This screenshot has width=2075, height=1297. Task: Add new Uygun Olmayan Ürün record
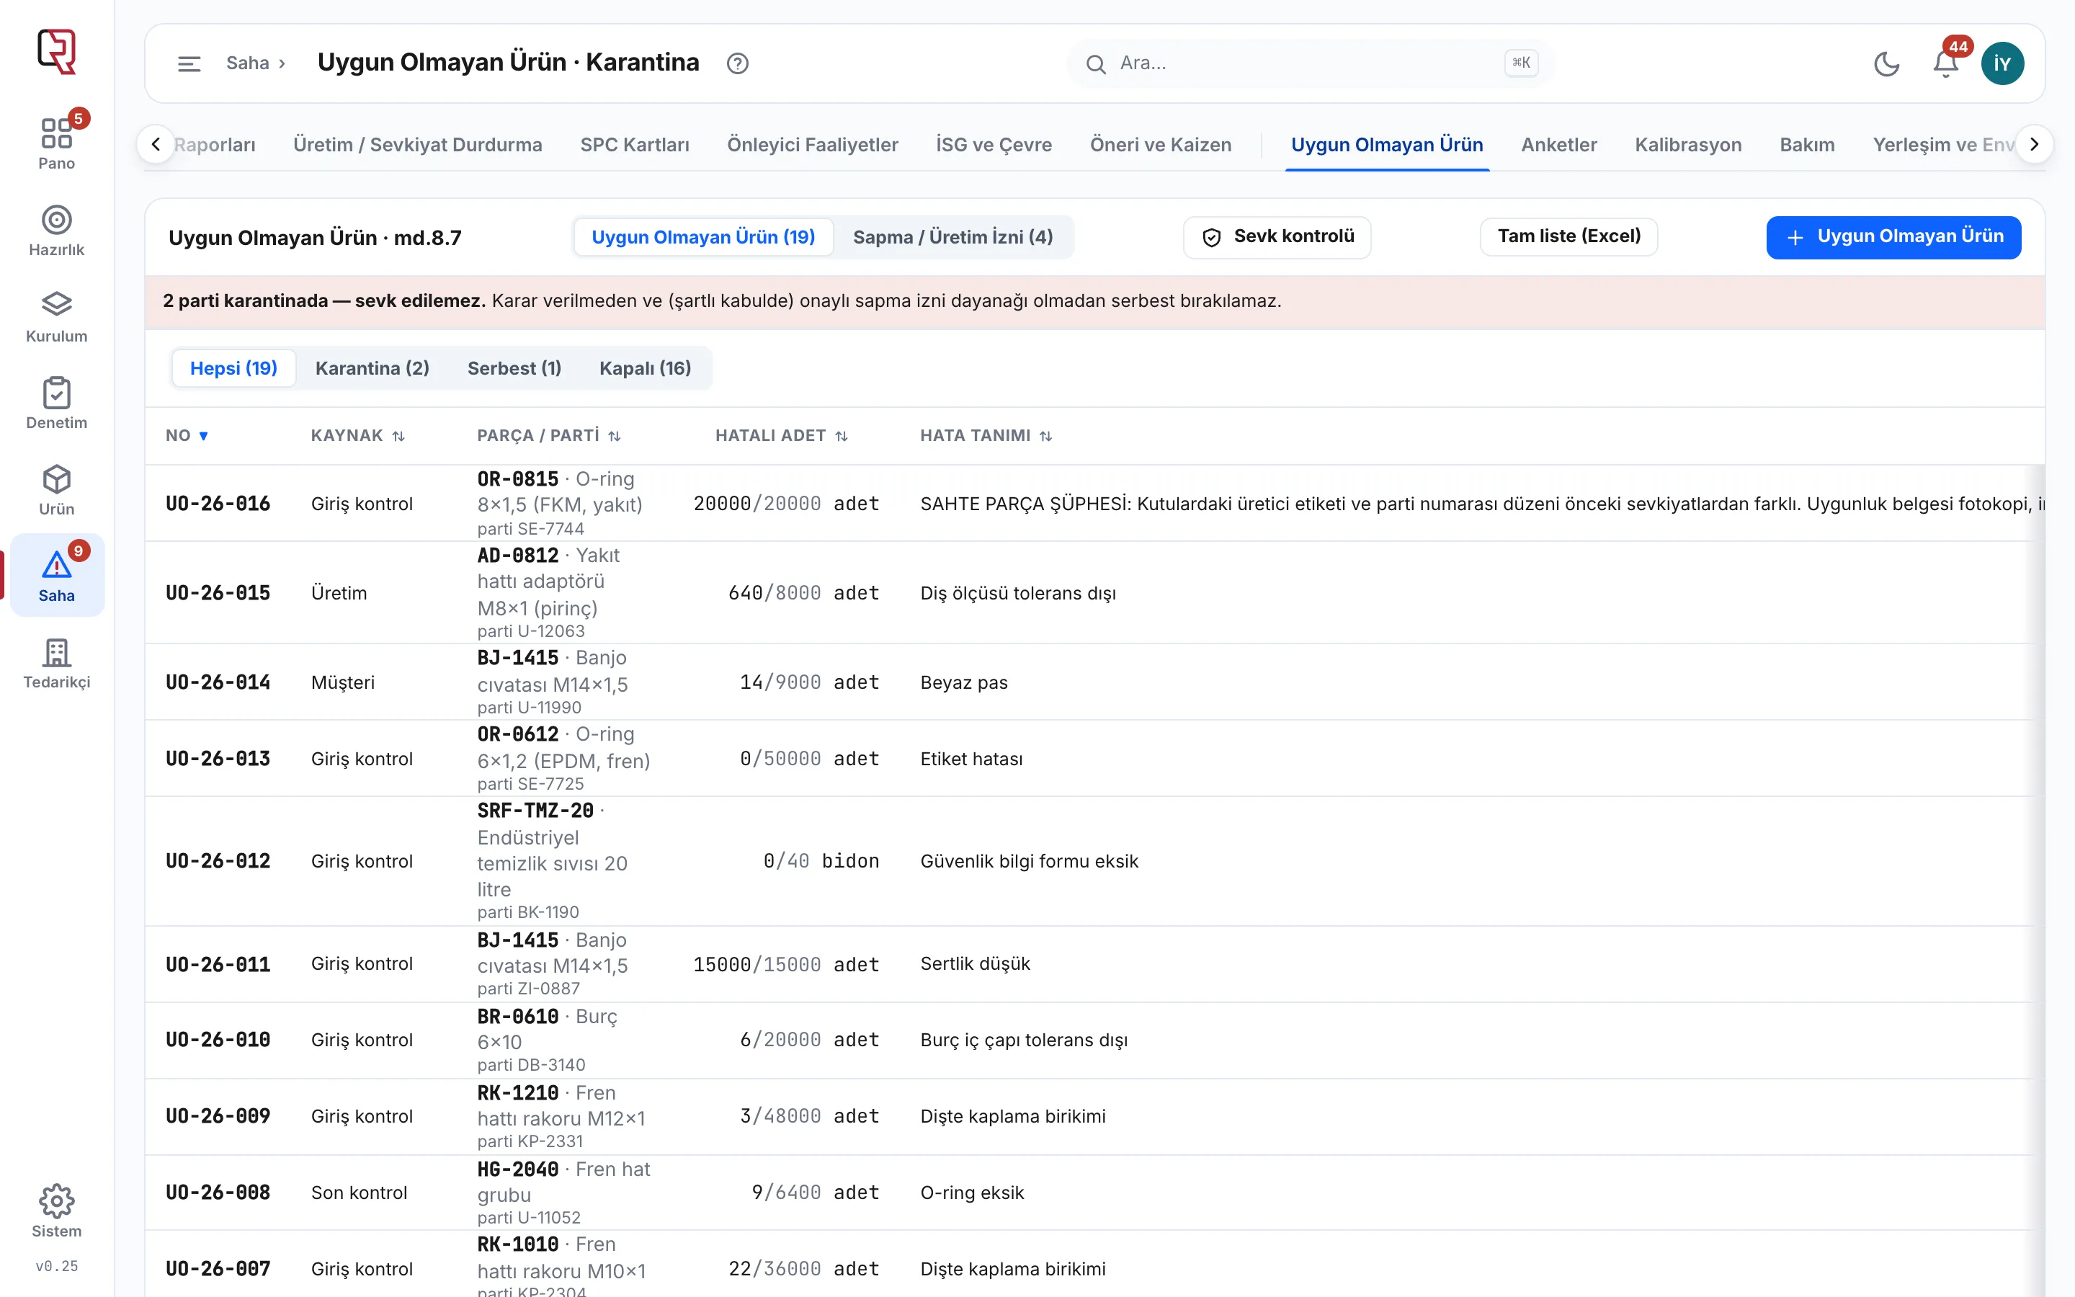(x=1893, y=237)
